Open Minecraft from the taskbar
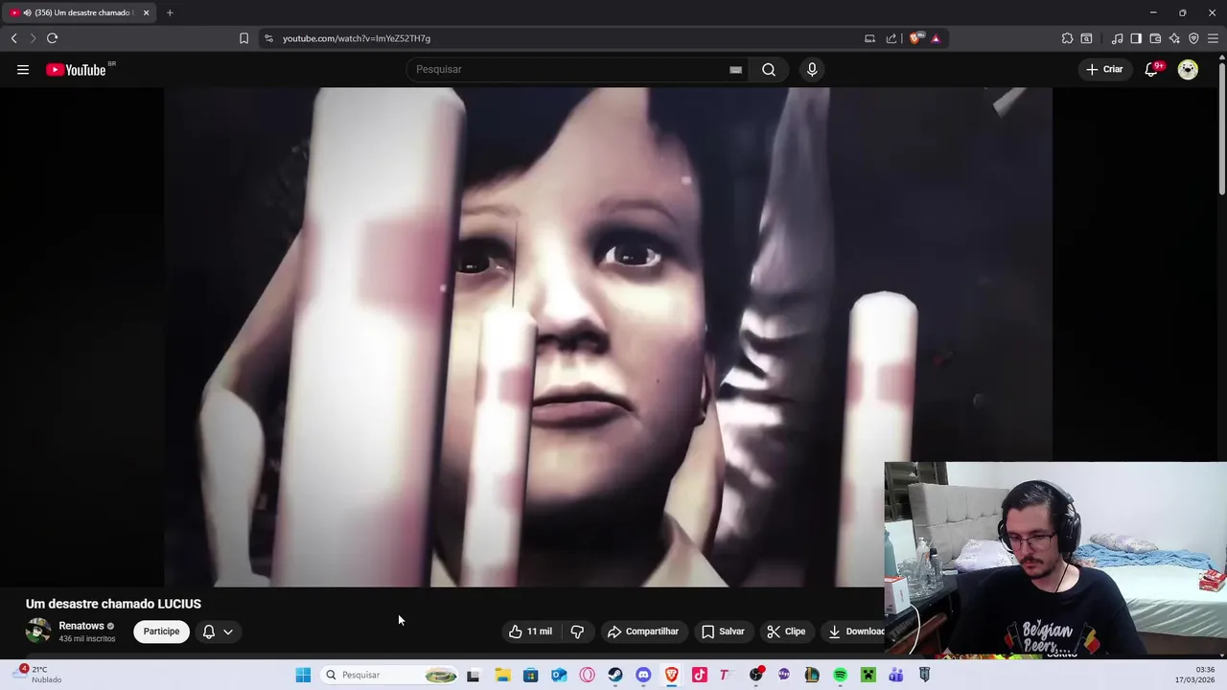Screen dimensions: 1227x690 pyautogui.click(x=868, y=675)
